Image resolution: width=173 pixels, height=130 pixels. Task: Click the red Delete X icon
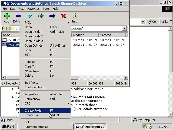tap(64, 16)
